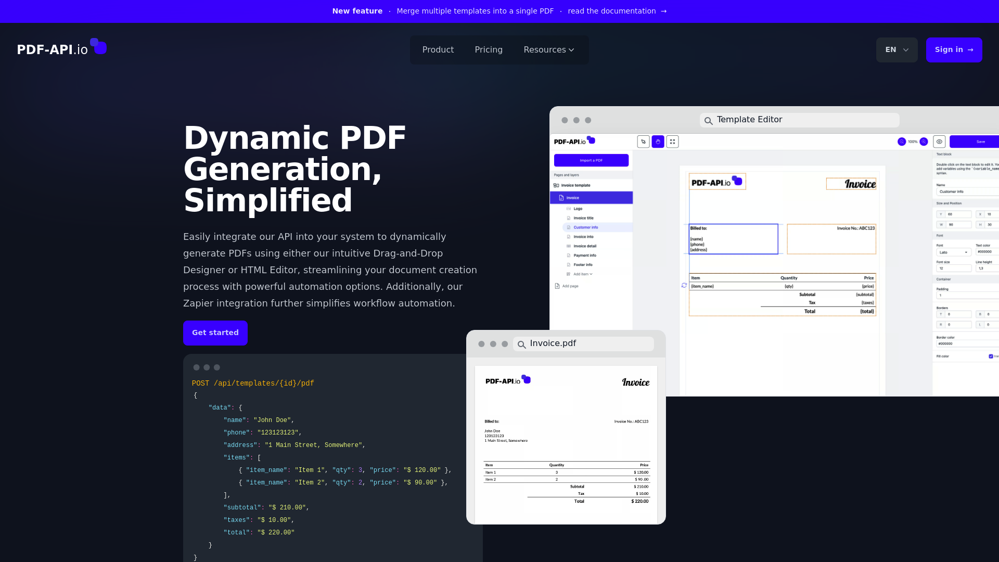Click the zoom out magnifier icon
The width and height of the screenshot is (999, 562).
coord(902,142)
